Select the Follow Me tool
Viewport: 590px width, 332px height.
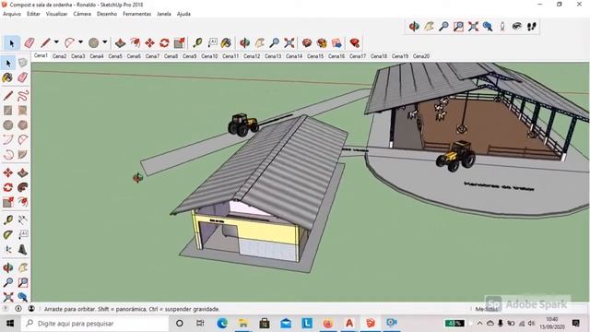click(22, 187)
